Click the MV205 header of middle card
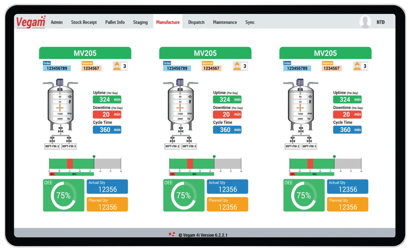 (205, 53)
